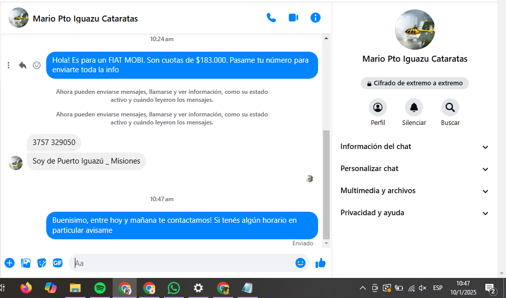This screenshot has height=298, width=506.
Task: Open File Explorer from the taskbar
Action: (75, 287)
